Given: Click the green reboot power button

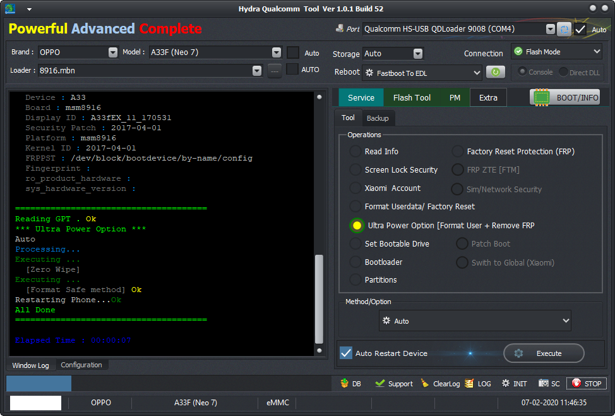Looking at the screenshot, I should [x=496, y=72].
